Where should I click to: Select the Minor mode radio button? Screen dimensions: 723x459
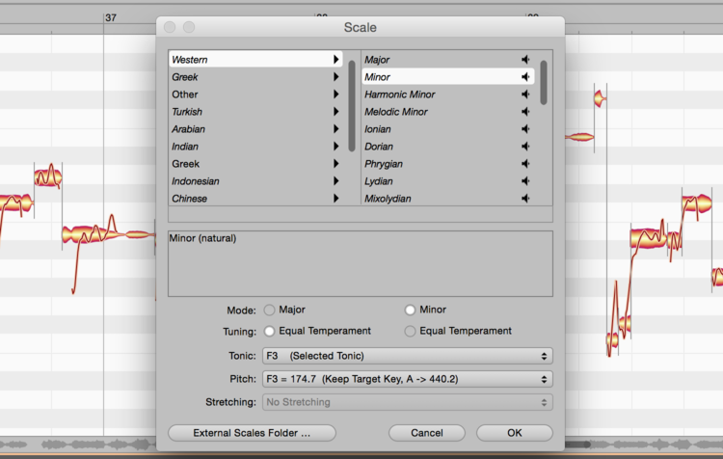point(411,310)
